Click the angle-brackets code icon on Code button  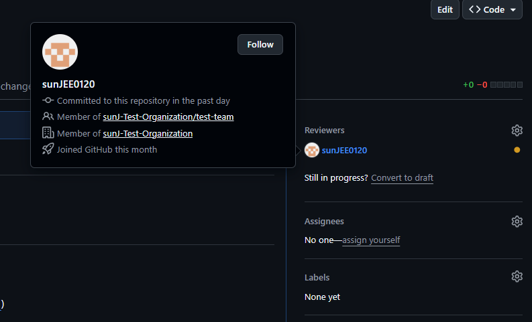pos(475,9)
